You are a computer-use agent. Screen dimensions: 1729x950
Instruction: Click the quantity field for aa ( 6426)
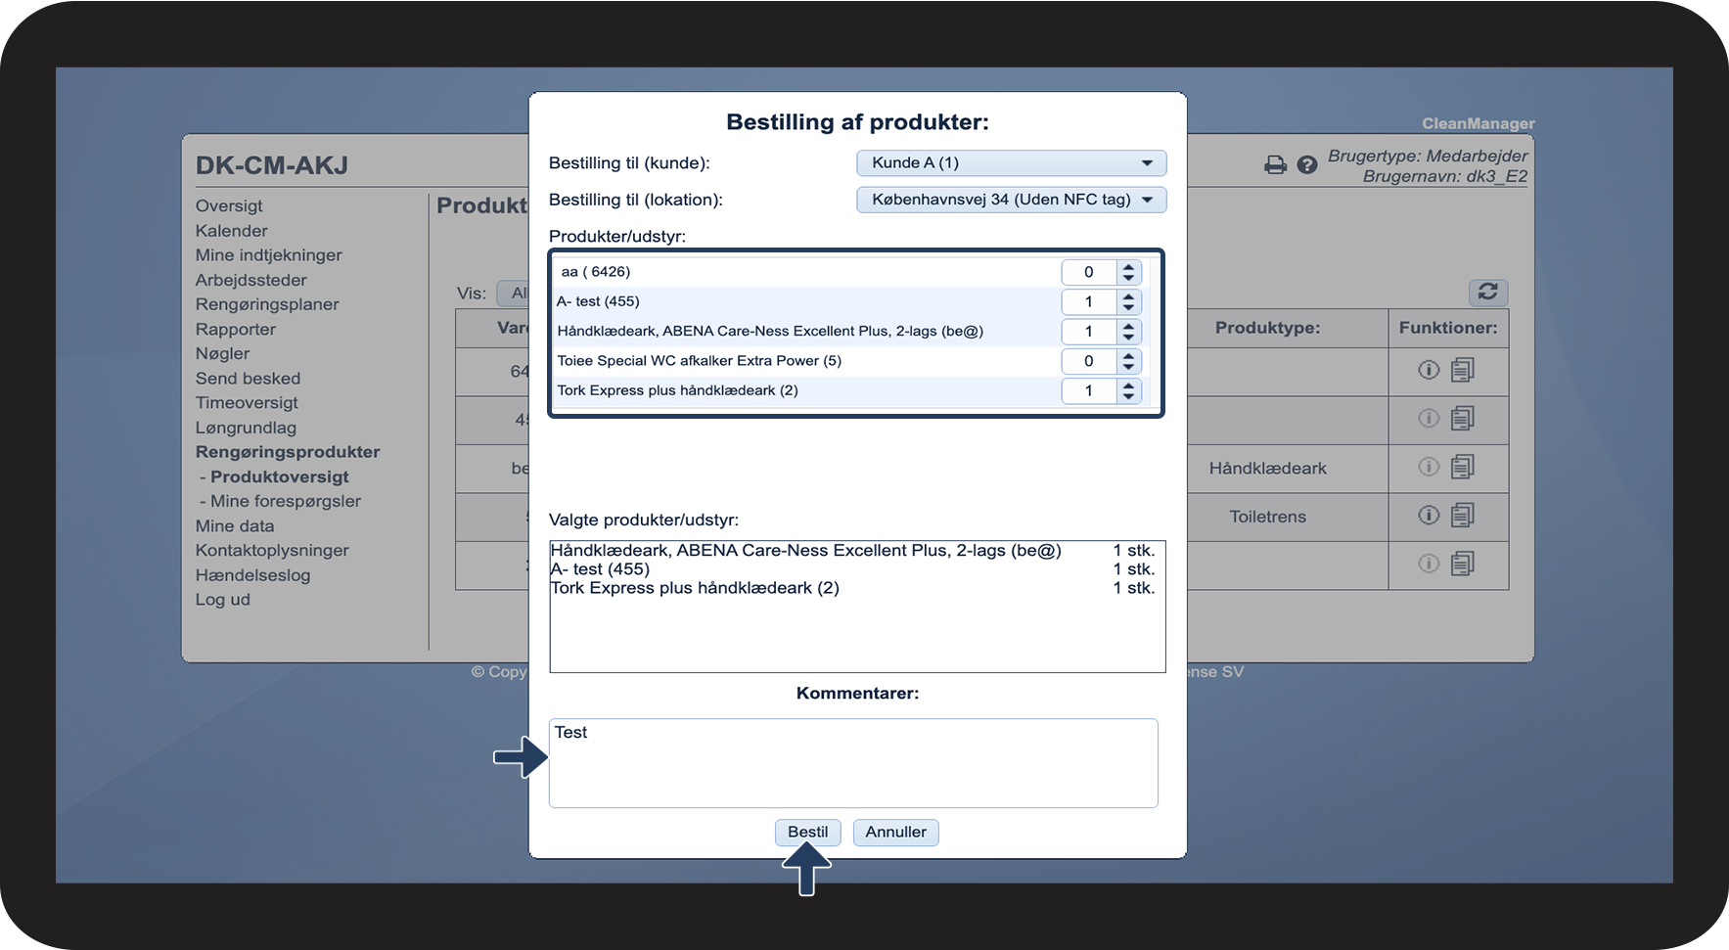1089,272
